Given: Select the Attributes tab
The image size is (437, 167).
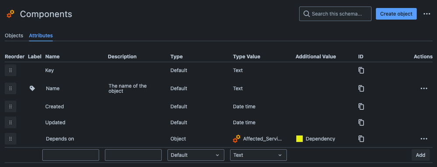Looking at the screenshot, I should 41,36.
